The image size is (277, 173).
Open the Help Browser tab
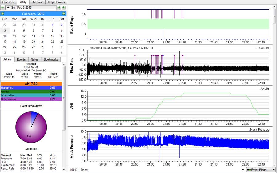pos(56,2)
